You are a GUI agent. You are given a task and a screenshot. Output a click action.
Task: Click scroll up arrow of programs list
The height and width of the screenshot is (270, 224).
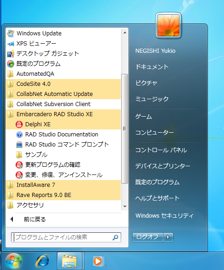pyautogui.click(x=125, y=33)
